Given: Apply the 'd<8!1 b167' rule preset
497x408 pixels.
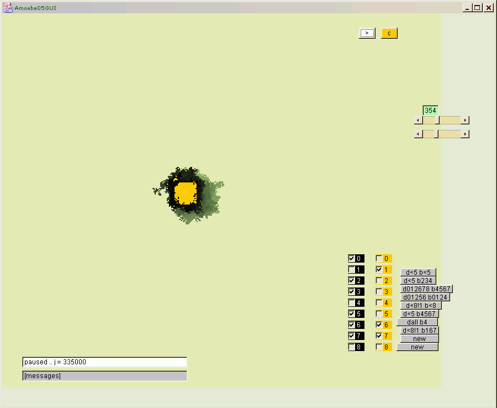Looking at the screenshot, I should (x=419, y=330).
